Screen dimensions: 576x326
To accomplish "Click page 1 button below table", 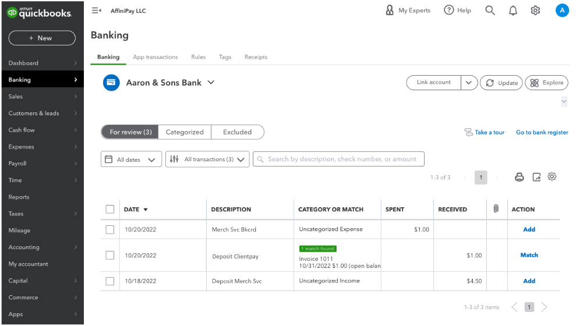I will click(x=529, y=307).
